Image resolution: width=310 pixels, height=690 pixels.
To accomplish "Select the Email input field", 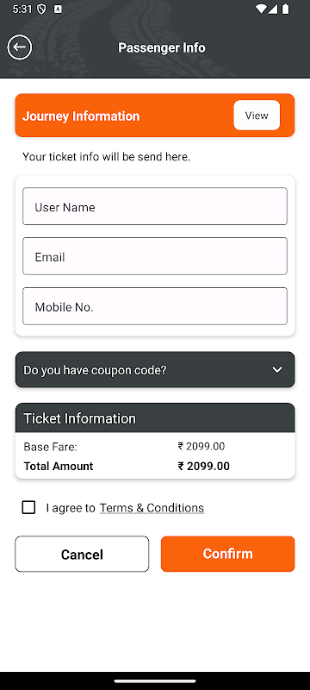I will pos(155,256).
